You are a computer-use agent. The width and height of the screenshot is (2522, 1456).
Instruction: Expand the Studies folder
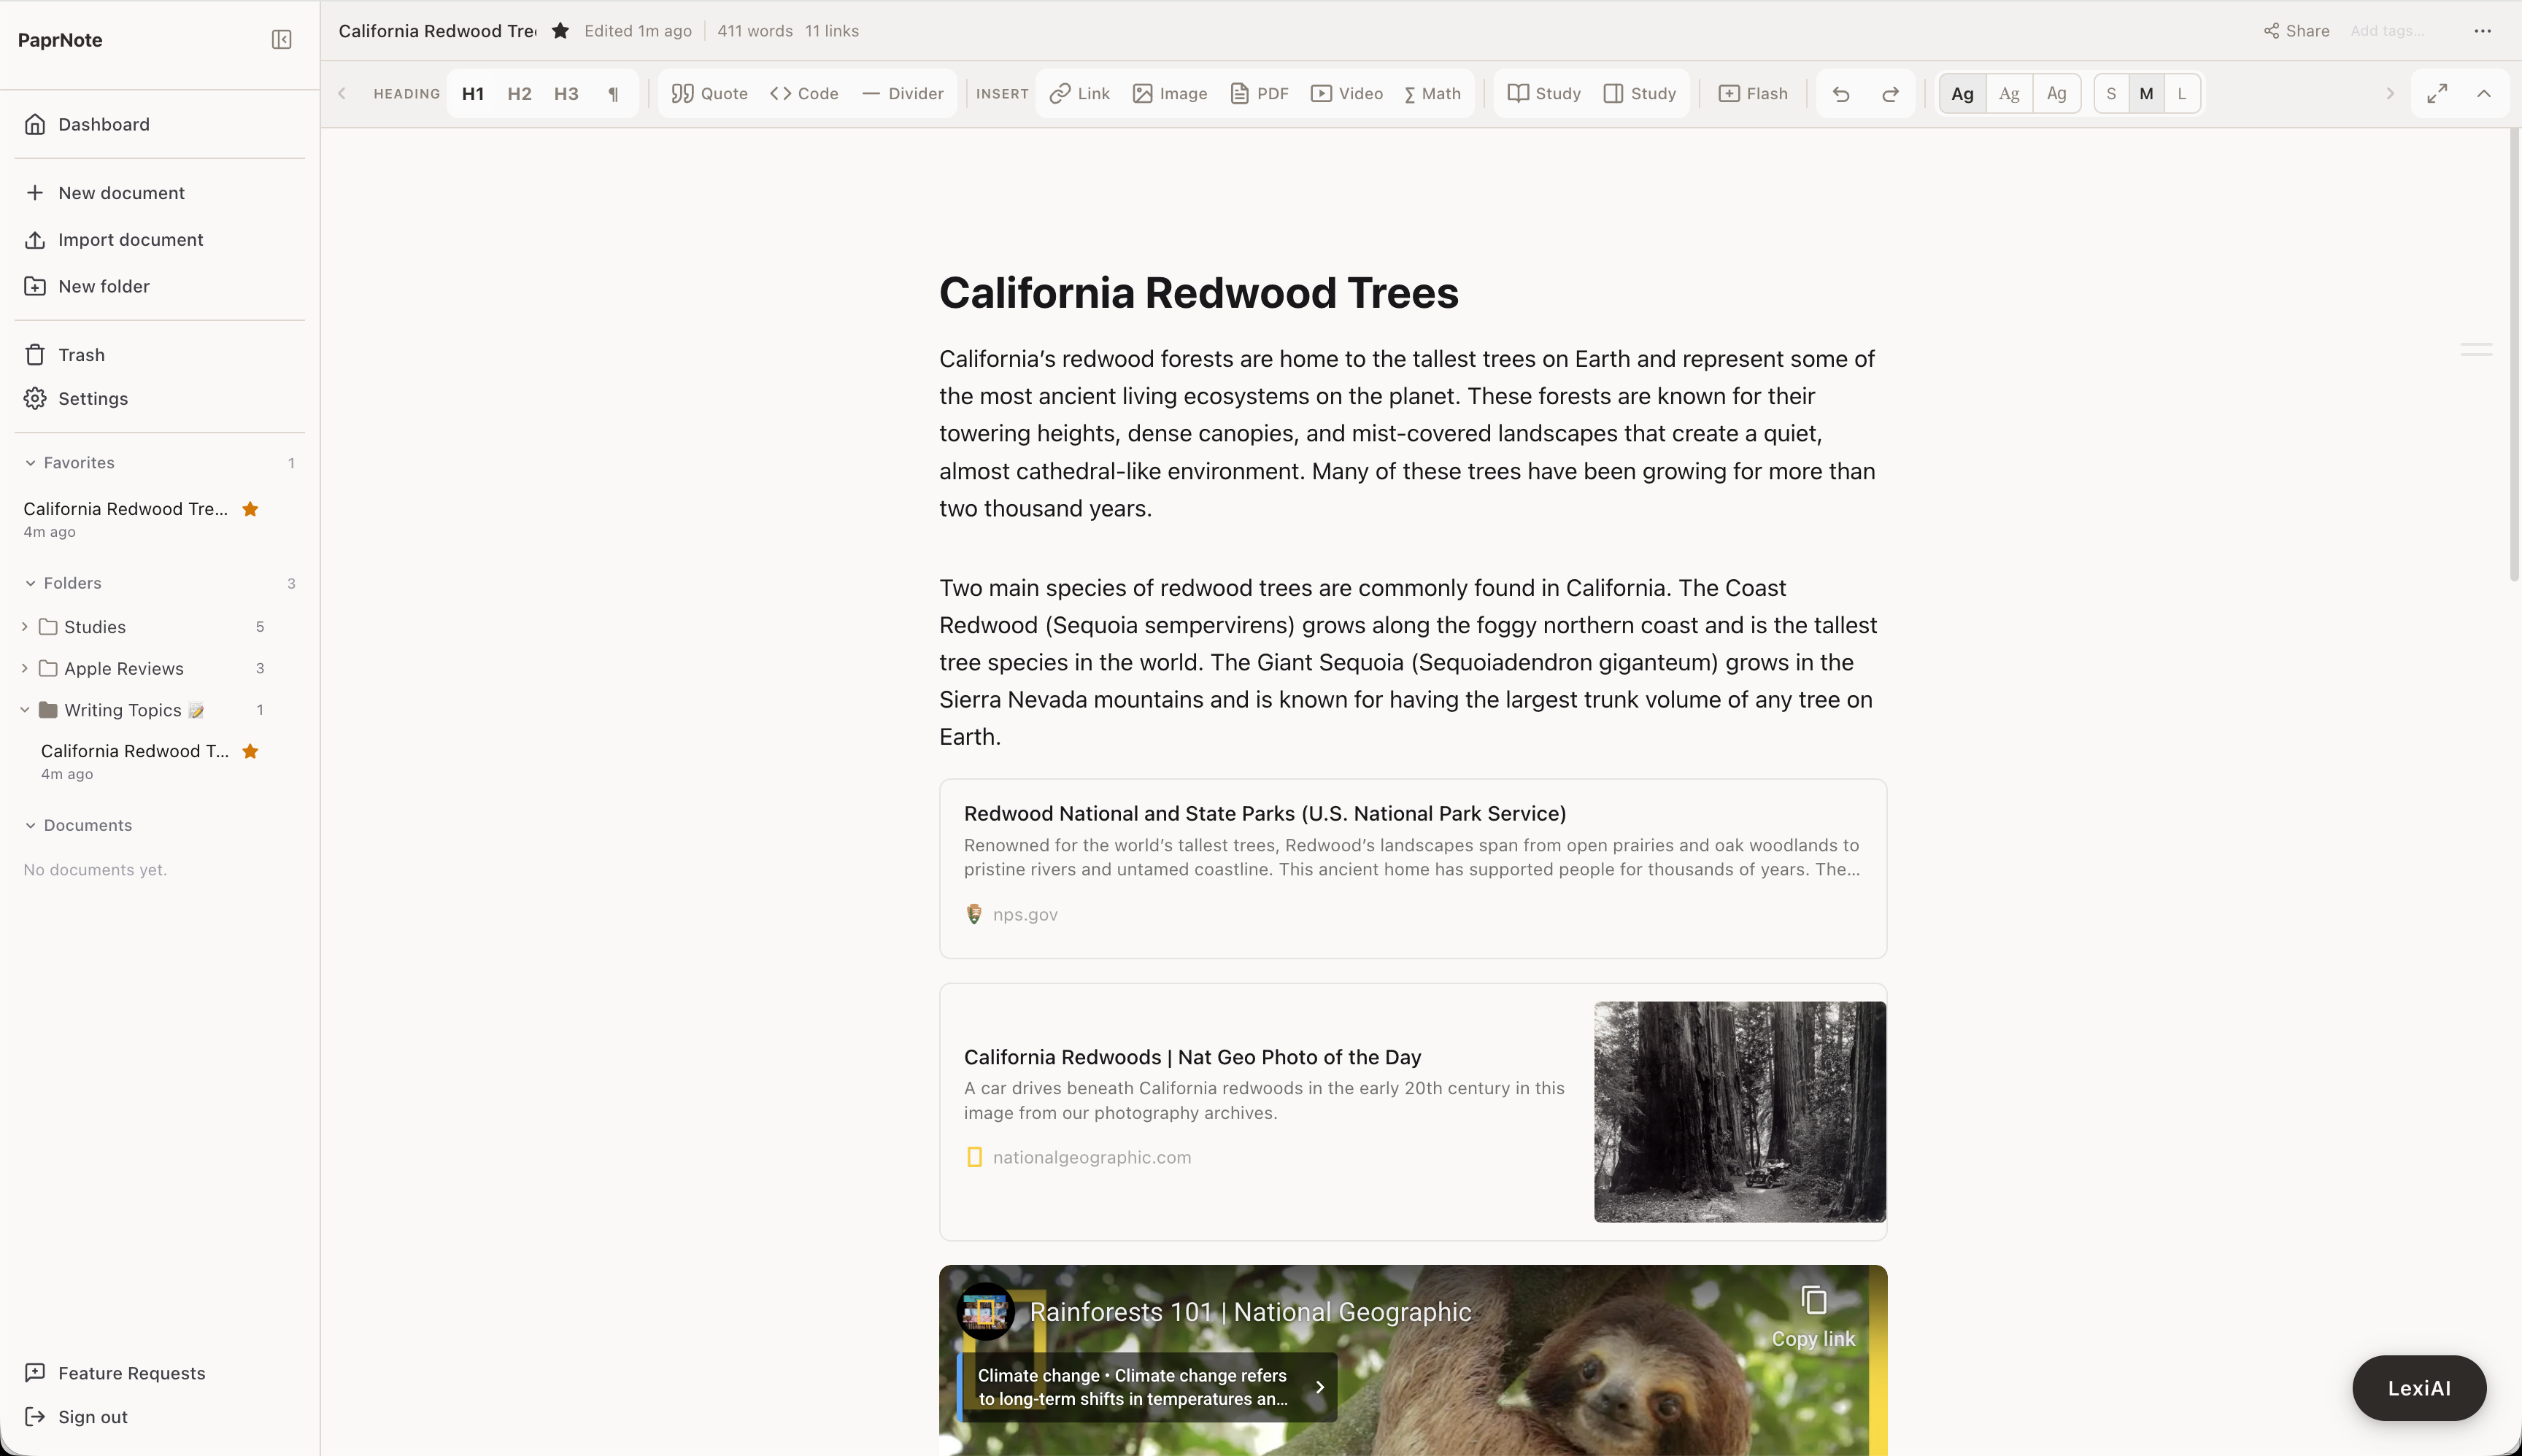click(x=24, y=627)
